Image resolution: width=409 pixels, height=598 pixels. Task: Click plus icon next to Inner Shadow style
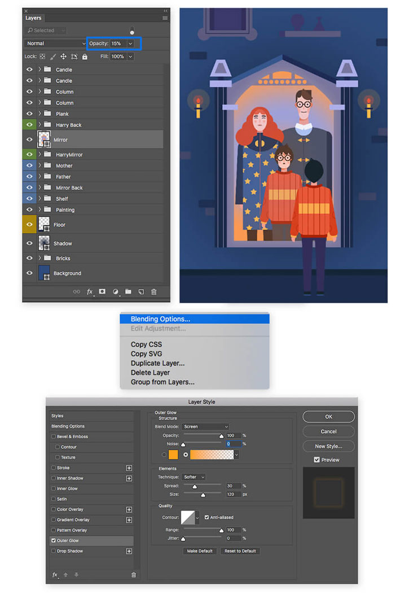click(129, 478)
